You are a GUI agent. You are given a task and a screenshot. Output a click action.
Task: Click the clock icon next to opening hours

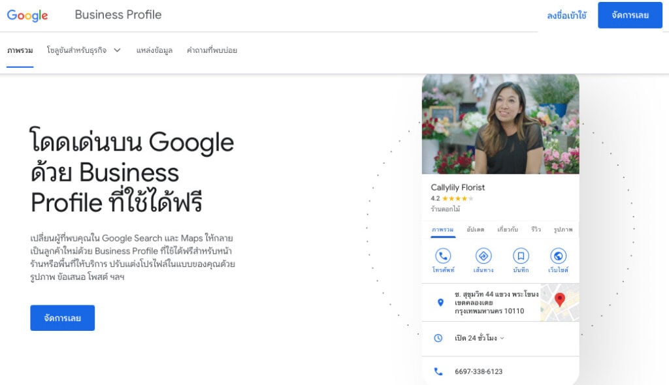(x=438, y=338)
